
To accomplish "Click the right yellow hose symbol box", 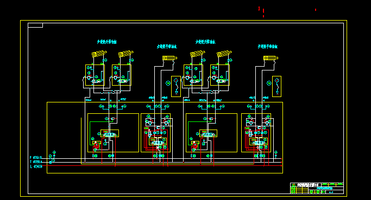I will pos(276,86).
